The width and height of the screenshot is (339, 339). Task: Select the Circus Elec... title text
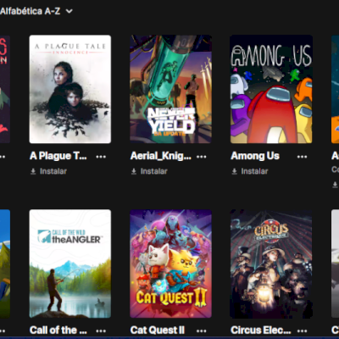tap(261, 331)
